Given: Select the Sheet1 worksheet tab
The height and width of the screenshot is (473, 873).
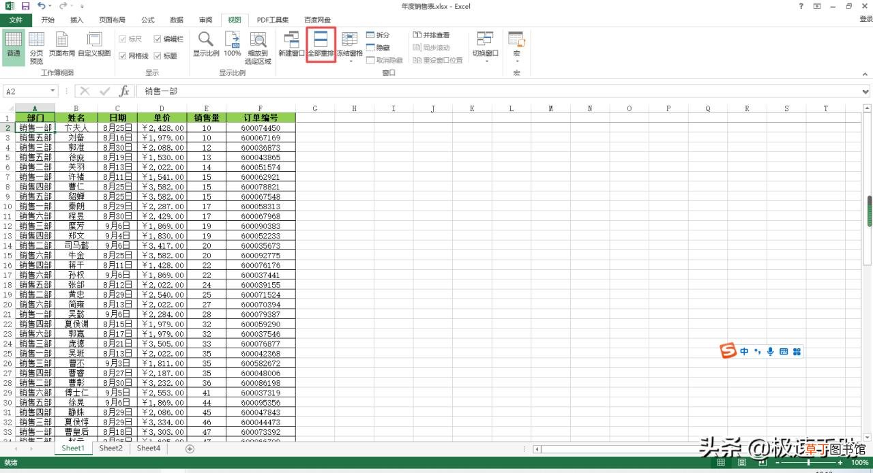Looking at the screenshot, I should (73, 448).
